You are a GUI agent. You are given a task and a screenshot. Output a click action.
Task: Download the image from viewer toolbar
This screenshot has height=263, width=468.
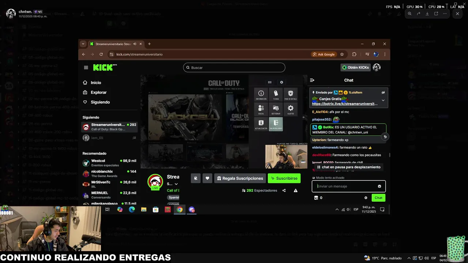coord(427,14)
